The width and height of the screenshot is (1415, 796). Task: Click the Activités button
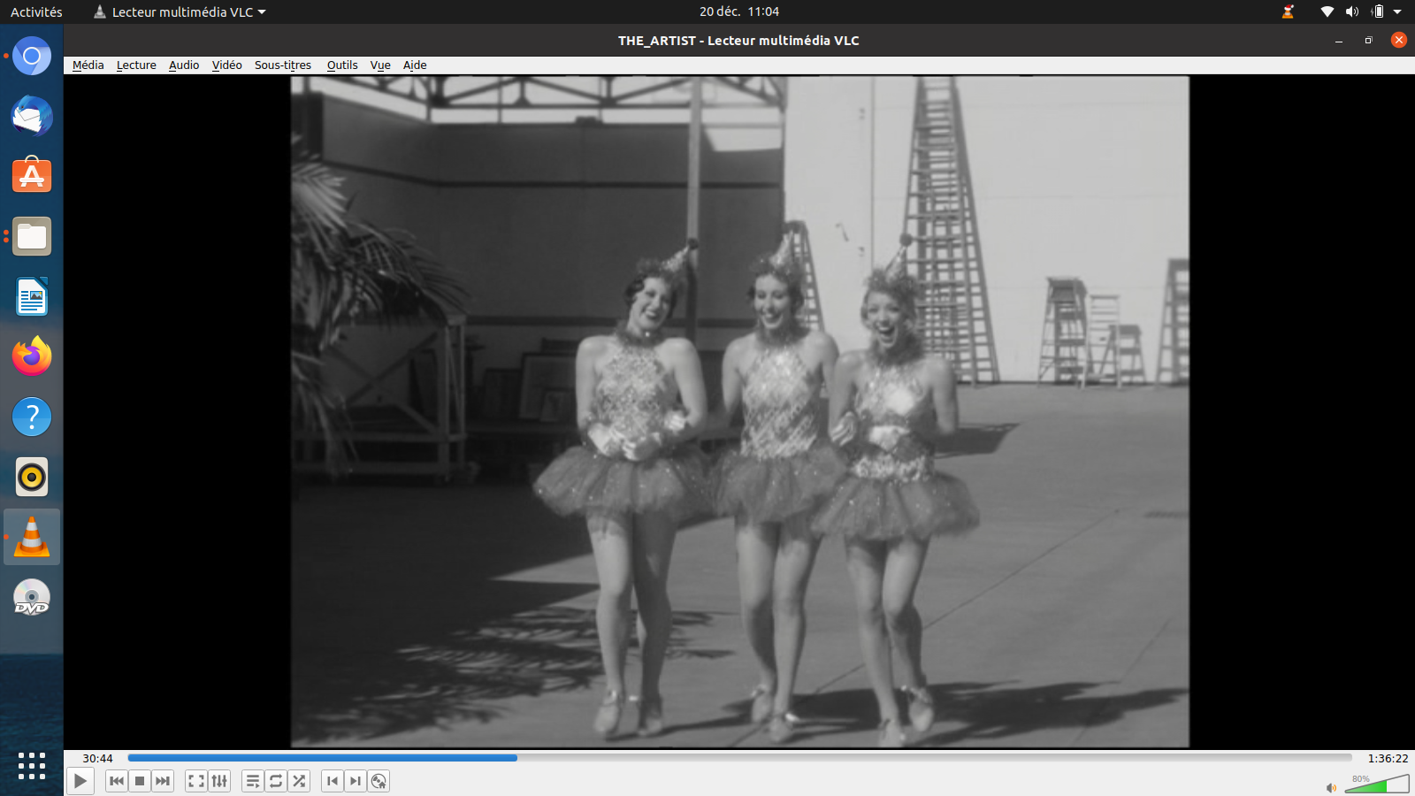pyautogui.click(x=36, y=11)
